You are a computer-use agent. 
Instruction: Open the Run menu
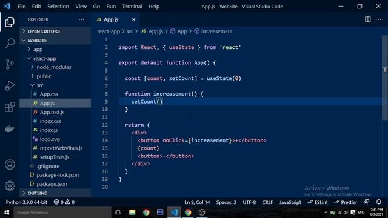[x=111, y=7]
